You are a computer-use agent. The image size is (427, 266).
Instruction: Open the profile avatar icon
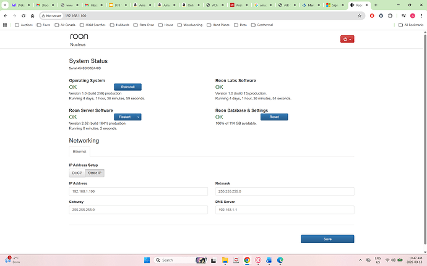coord(413,16)
